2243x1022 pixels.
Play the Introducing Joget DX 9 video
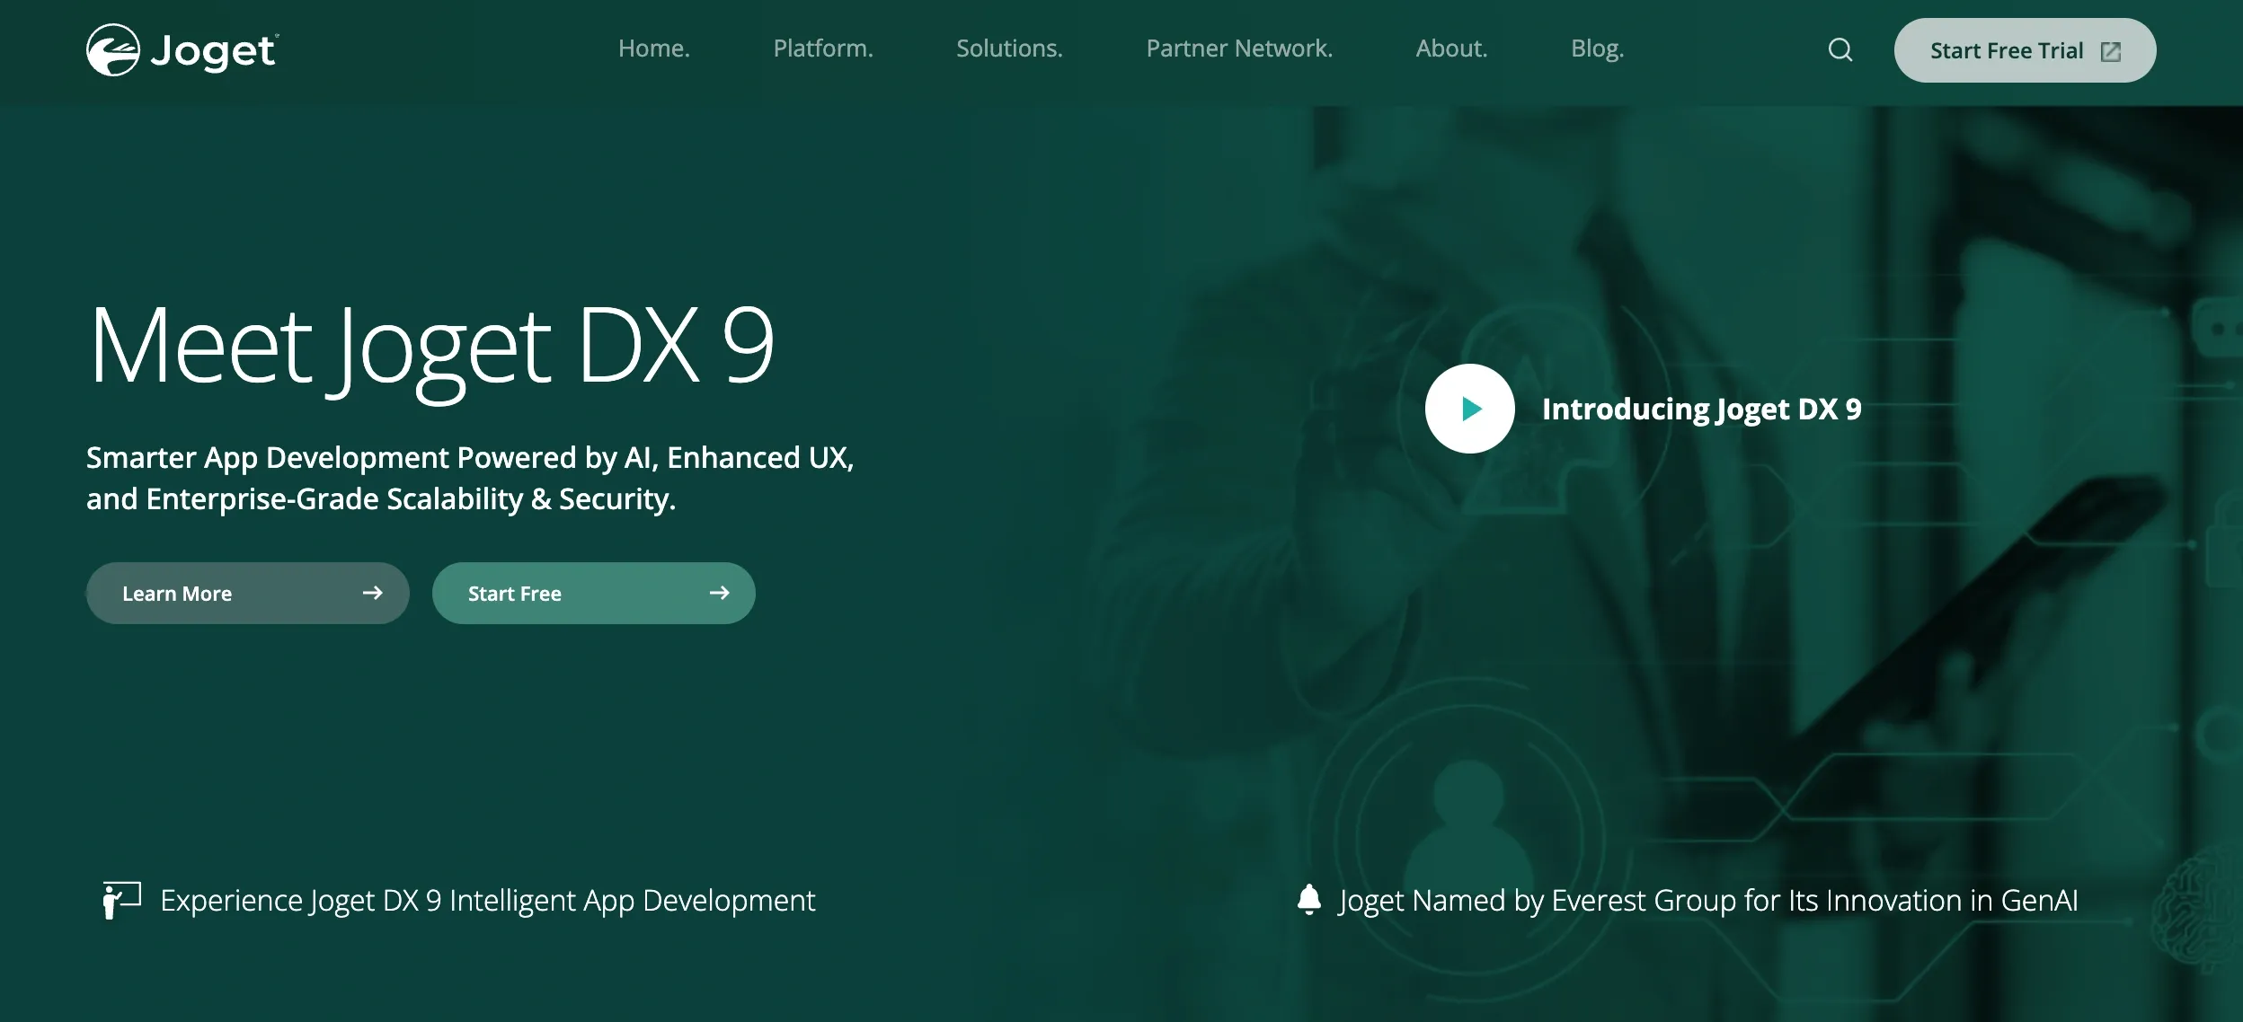(1469, 409)
